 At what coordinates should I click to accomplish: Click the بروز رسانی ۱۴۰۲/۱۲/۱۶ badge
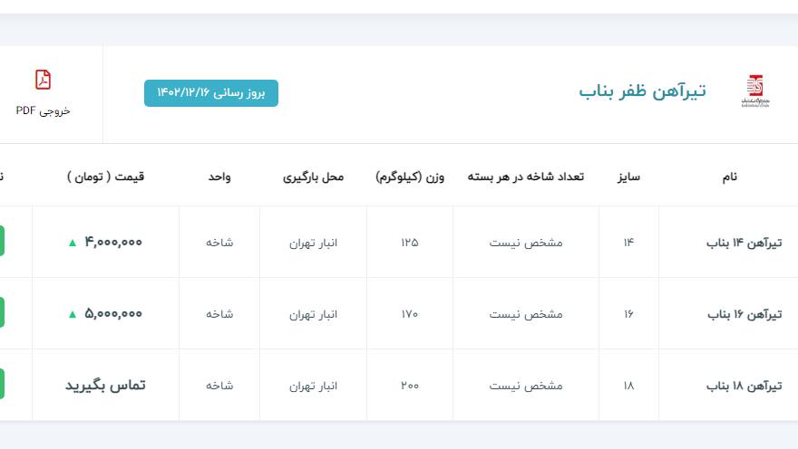coord(210,93)
